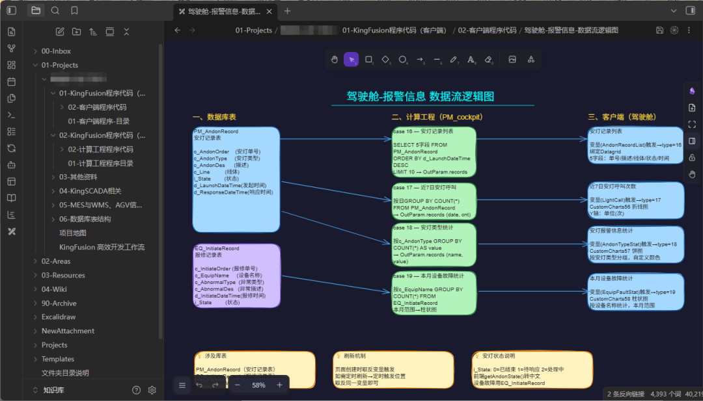The height and width of the screenshot is (401, 703).
Task: Create a new folder in explorer
Action: pyautogui.click(x=77, y=32)
